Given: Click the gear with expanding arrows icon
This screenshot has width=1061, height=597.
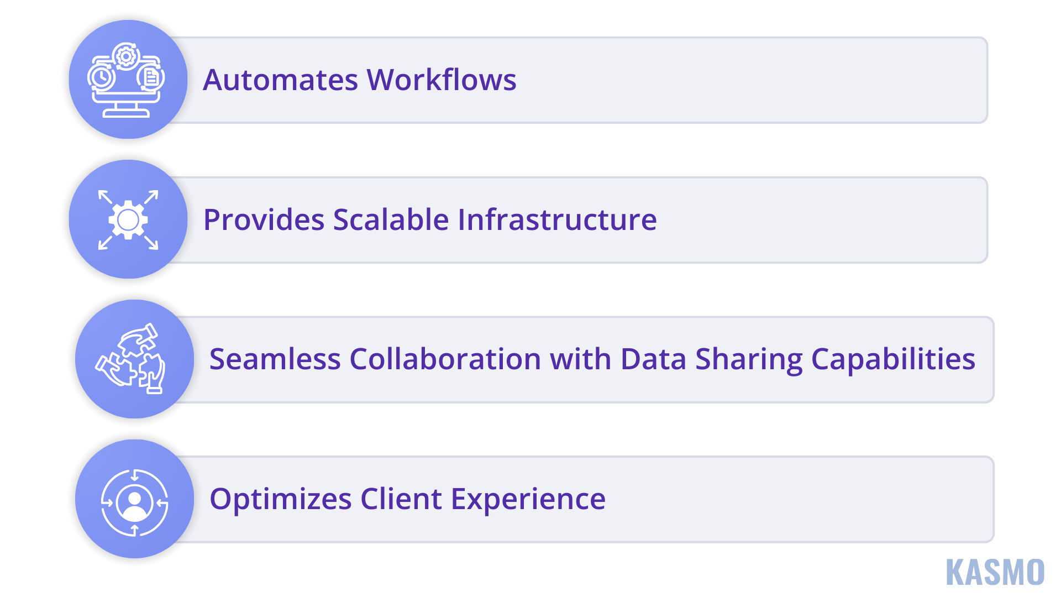Looking at the screenshot, I should click(128, 219).
